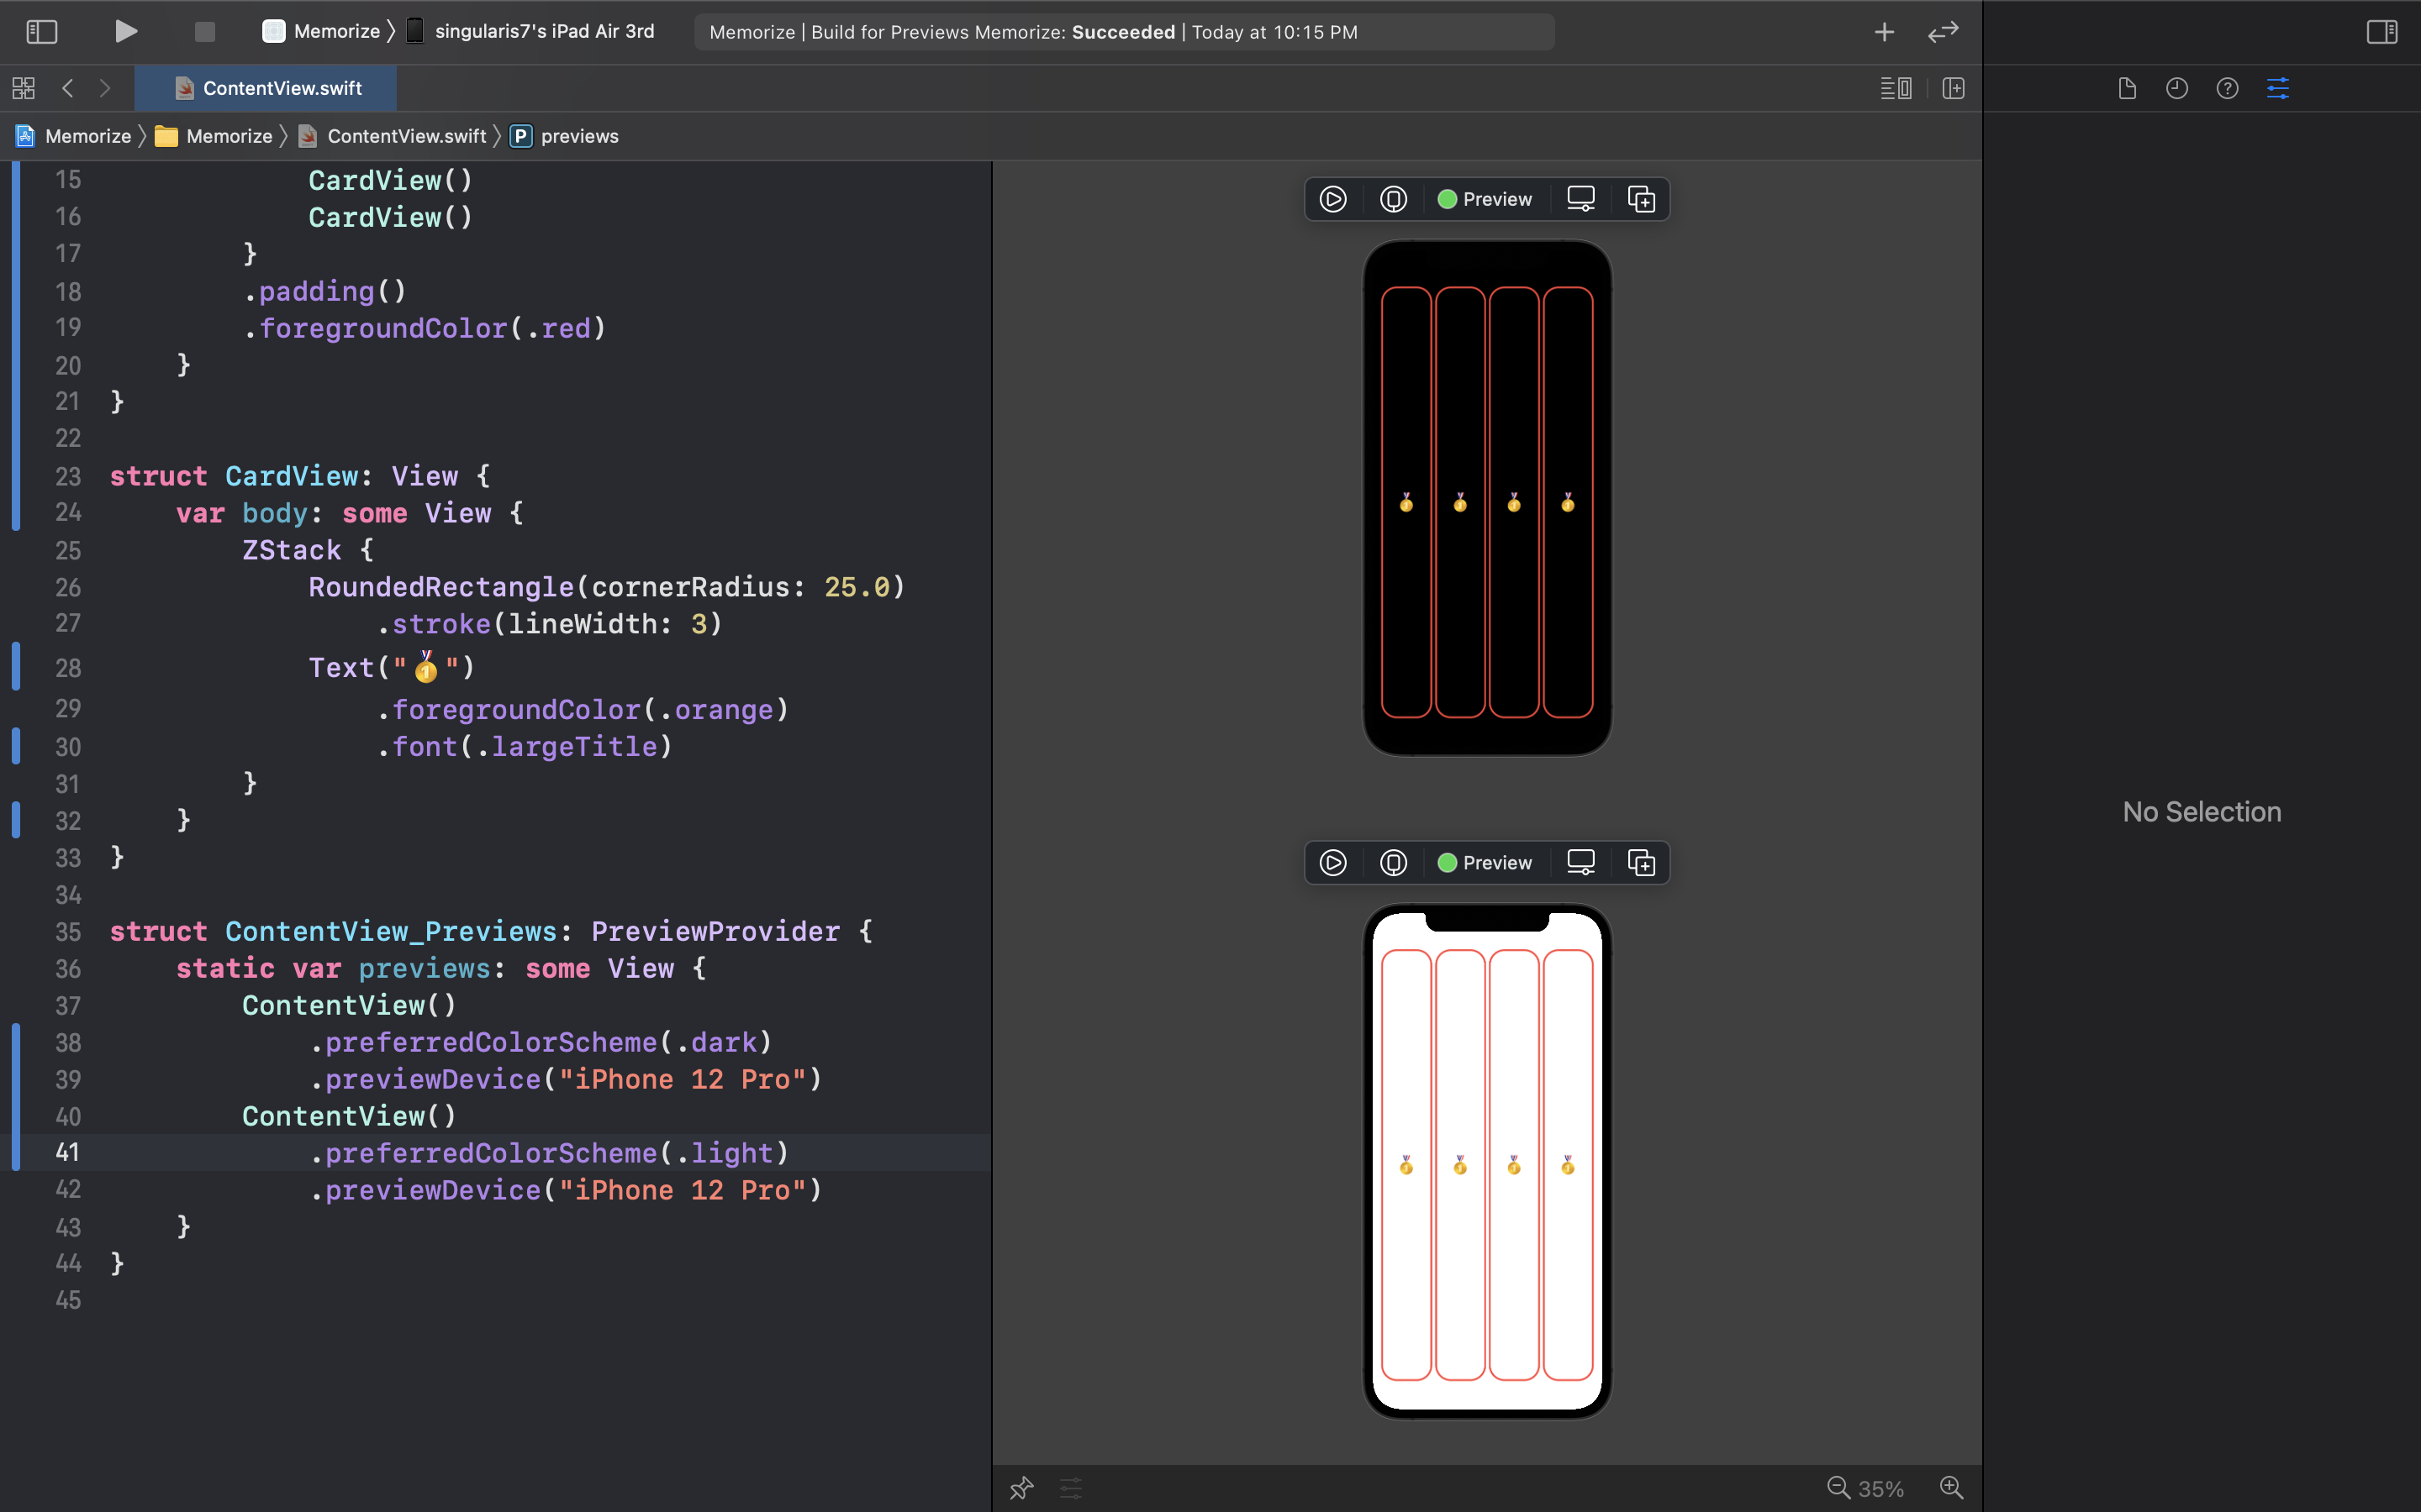Open the File inspector tab
The height and width of the screenshot is (1512, 2421).
point(2127,88)
